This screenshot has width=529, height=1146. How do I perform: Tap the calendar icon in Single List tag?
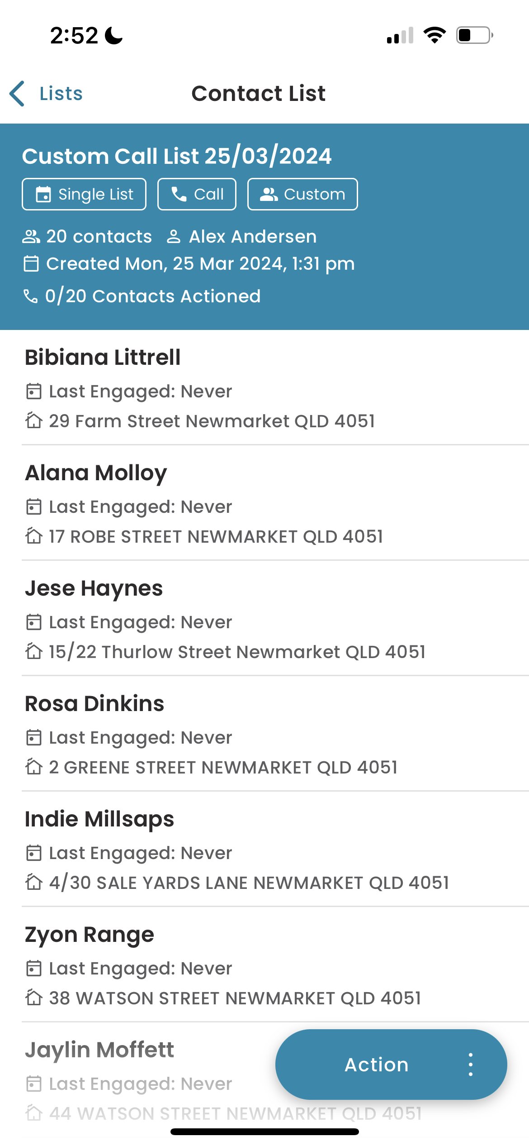tap(43, 194)
